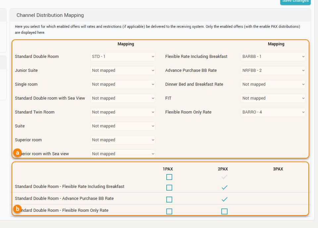
Task: Open Advance Purchase BB Rate mapping dropdown
Action: 273,70
